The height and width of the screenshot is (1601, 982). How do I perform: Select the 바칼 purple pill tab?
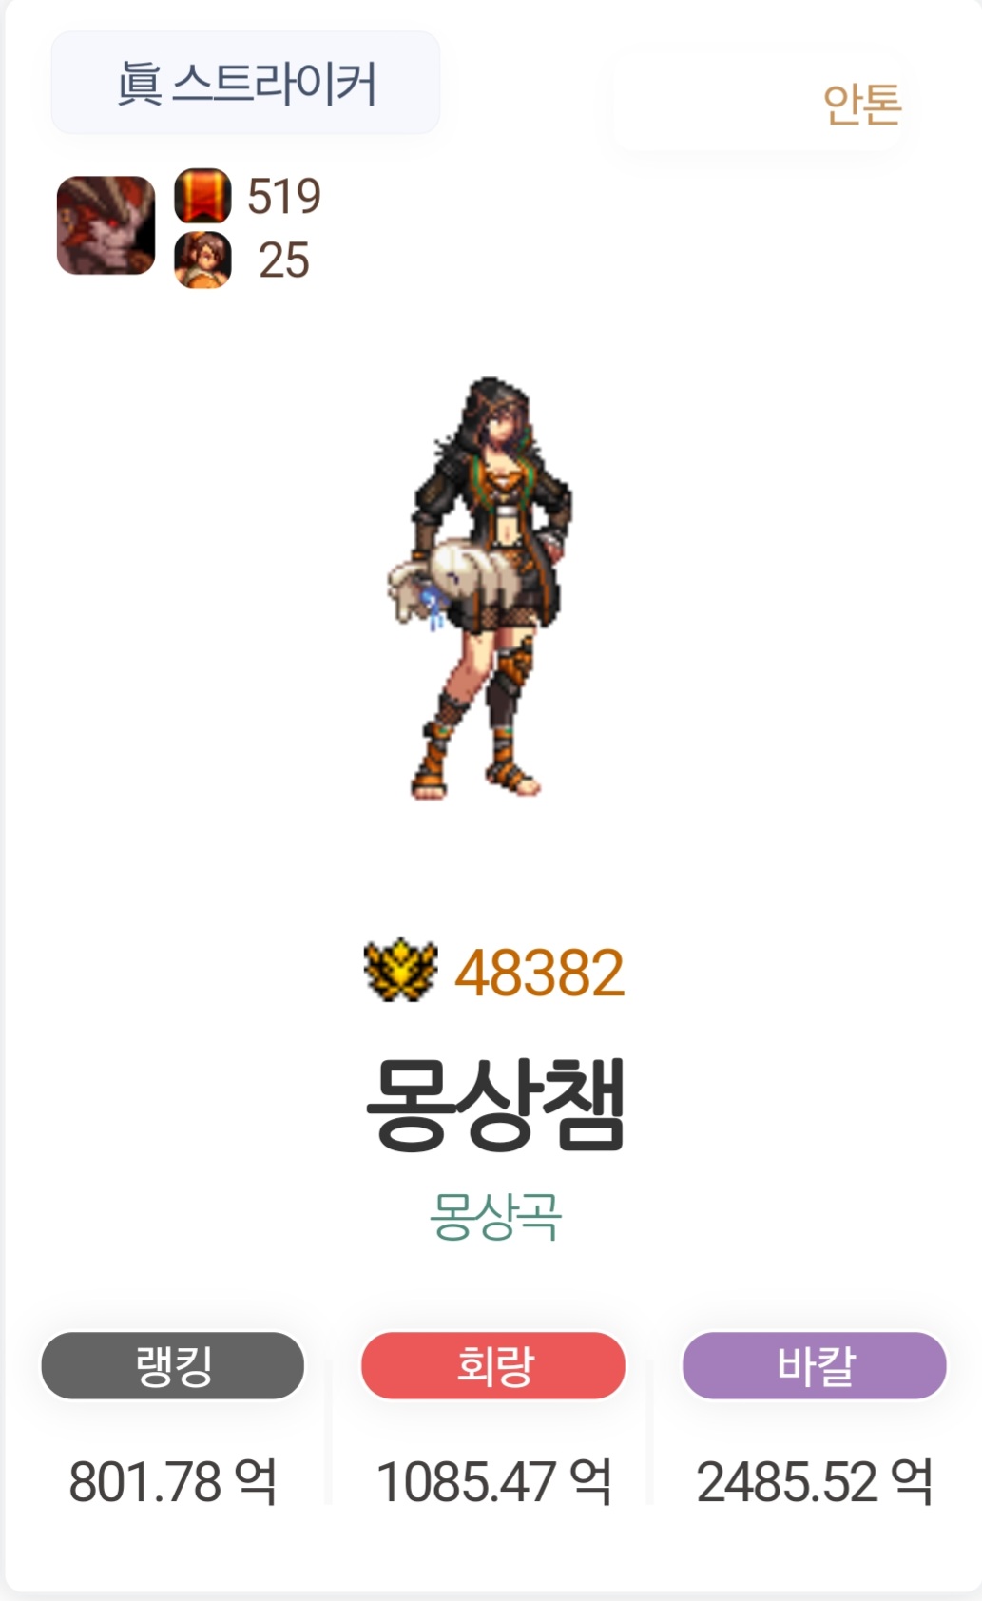815,1365
